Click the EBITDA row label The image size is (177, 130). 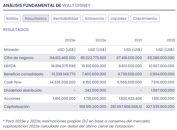(10, 66)
